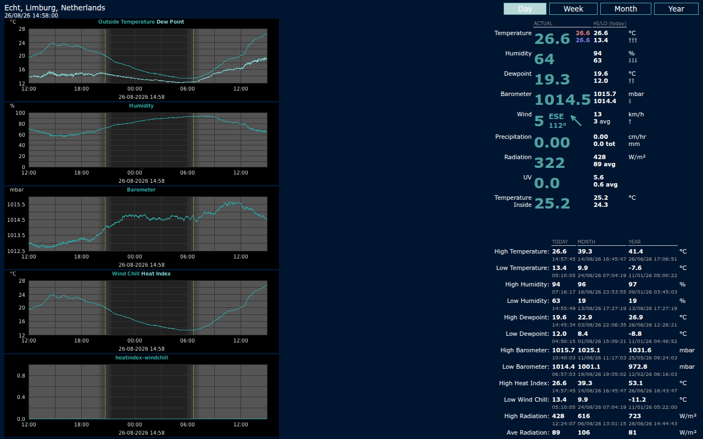The width and height of the screenshot is (703, 439).
Task: Click the 'Heat Index' chart legend label
Action: 156,274
